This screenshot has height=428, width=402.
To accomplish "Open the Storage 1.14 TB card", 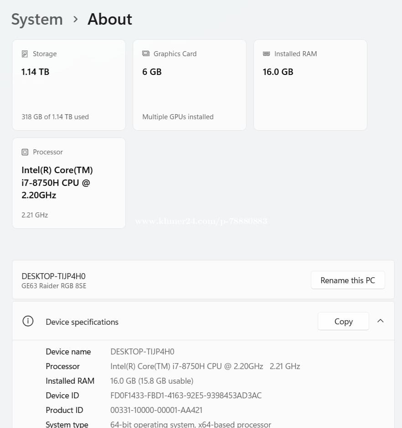I will [x=69, y=85].
